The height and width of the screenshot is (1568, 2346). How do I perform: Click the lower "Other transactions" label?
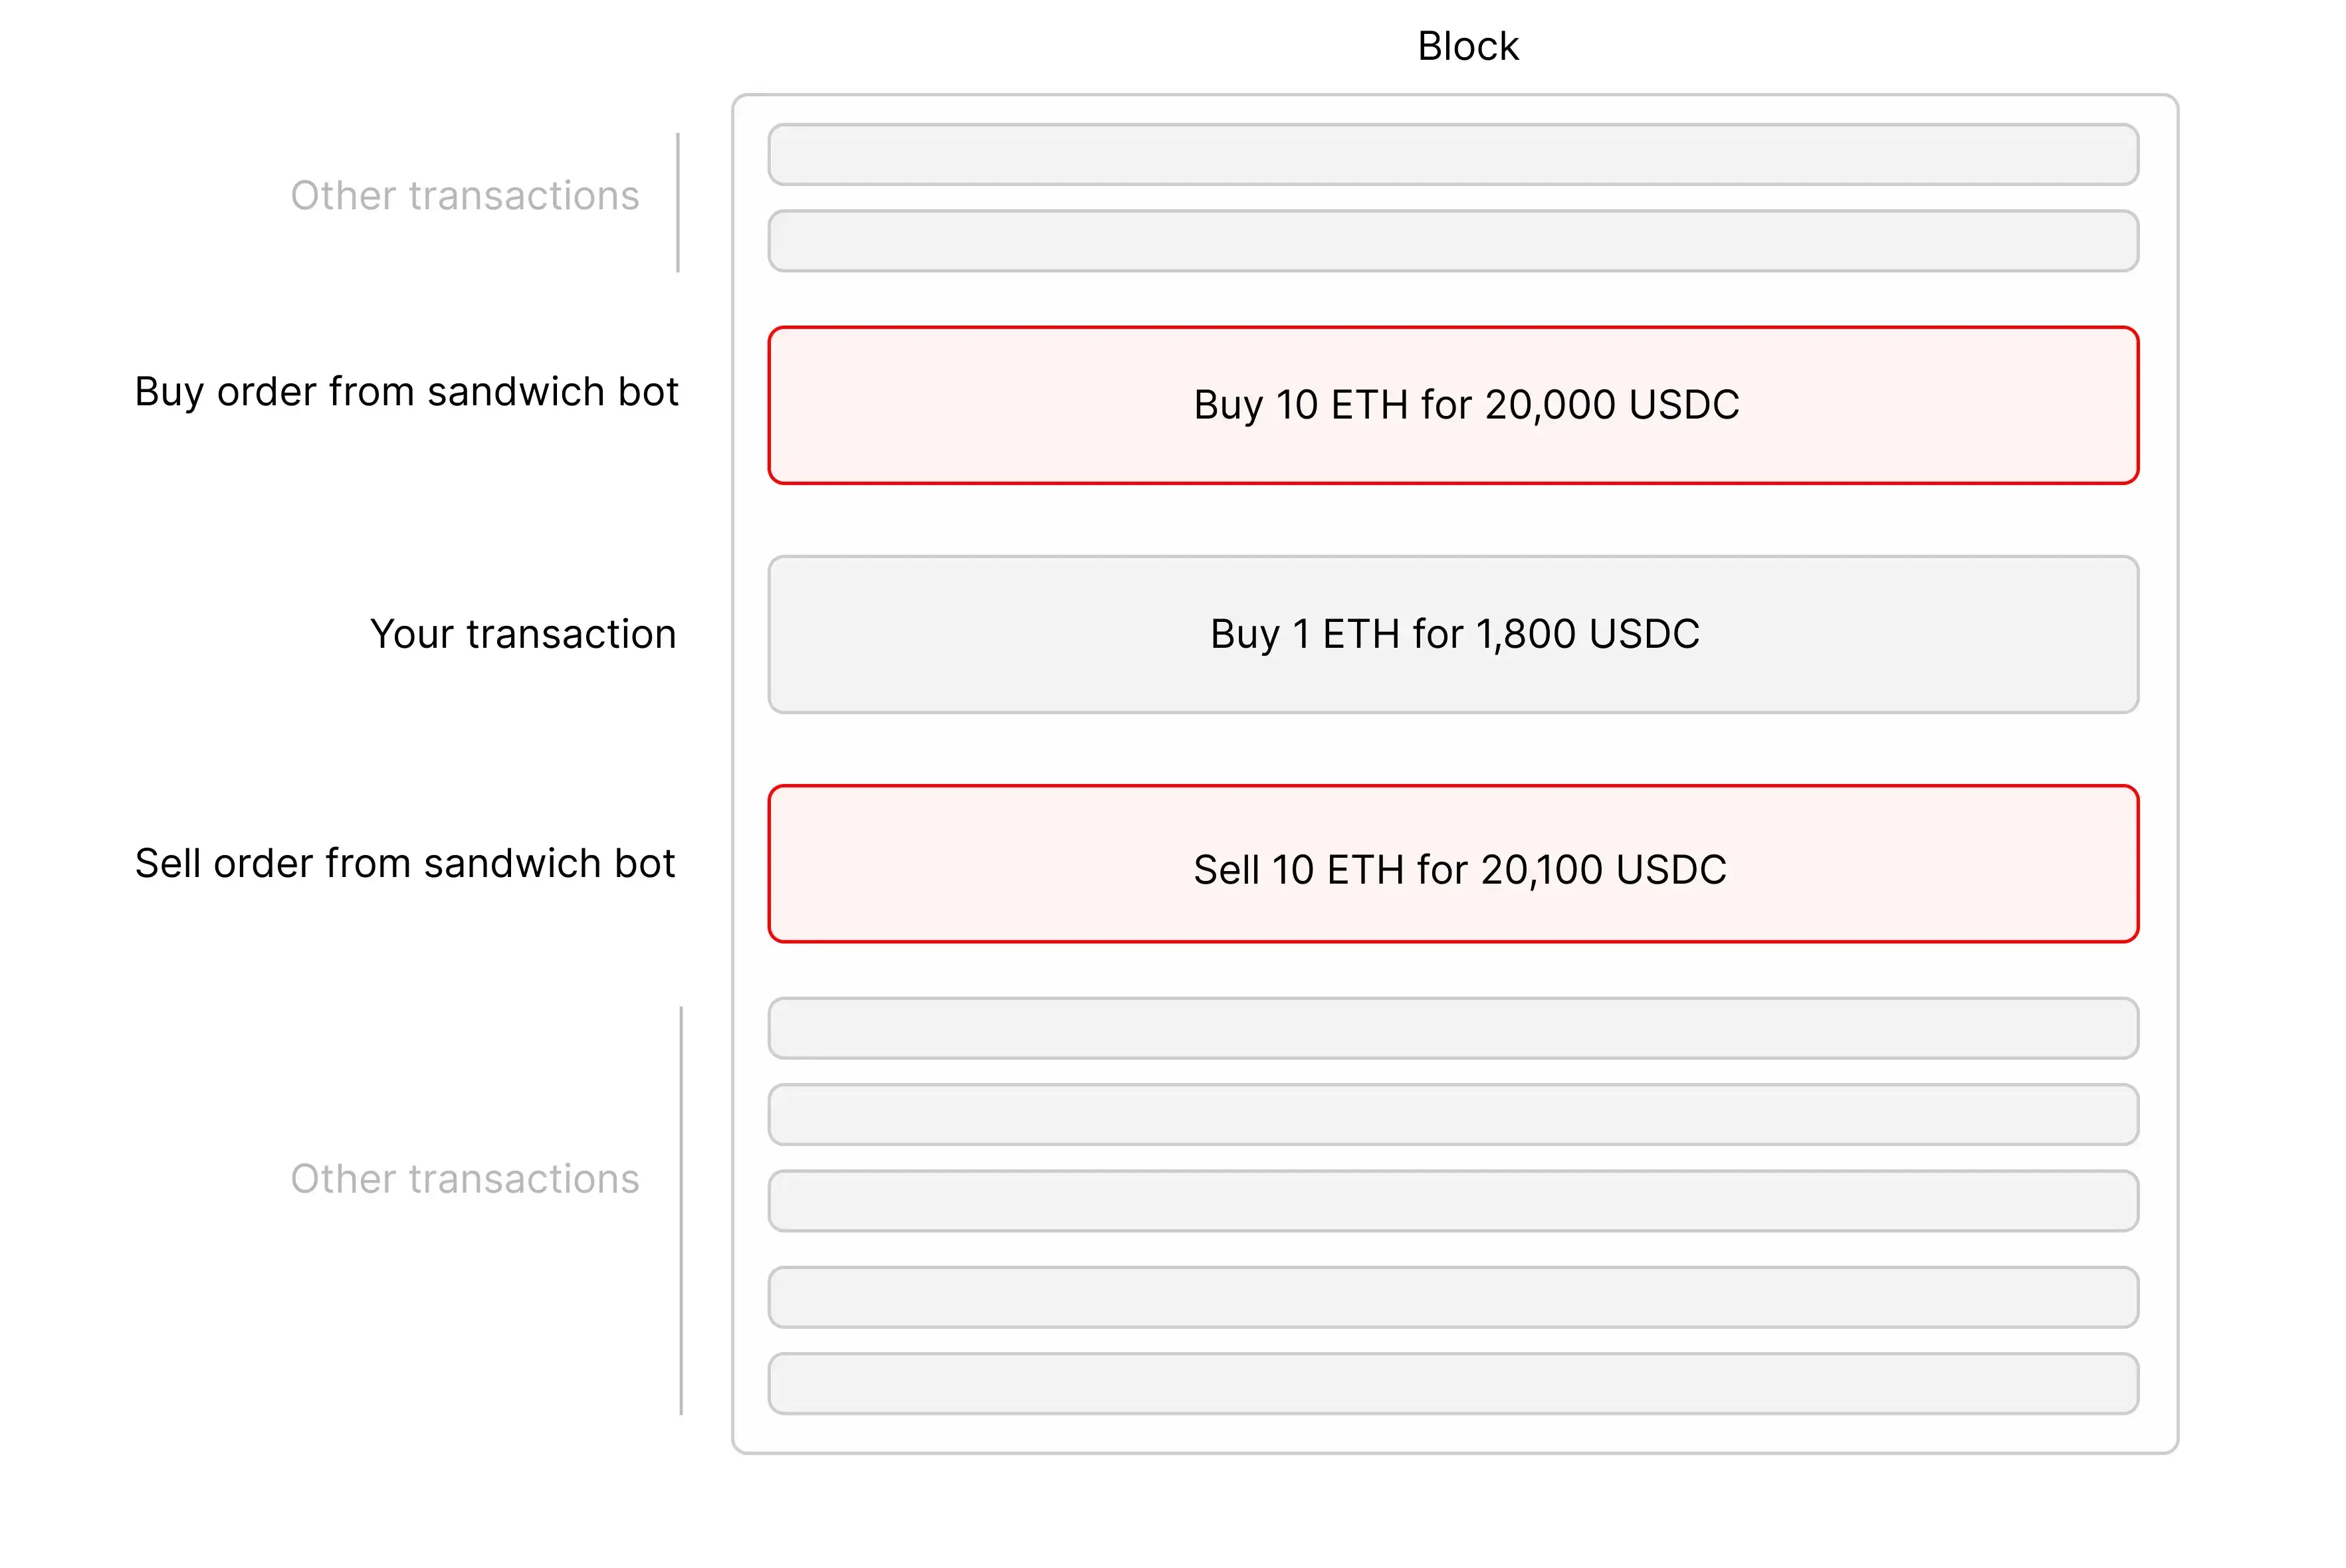point(464,1179)
